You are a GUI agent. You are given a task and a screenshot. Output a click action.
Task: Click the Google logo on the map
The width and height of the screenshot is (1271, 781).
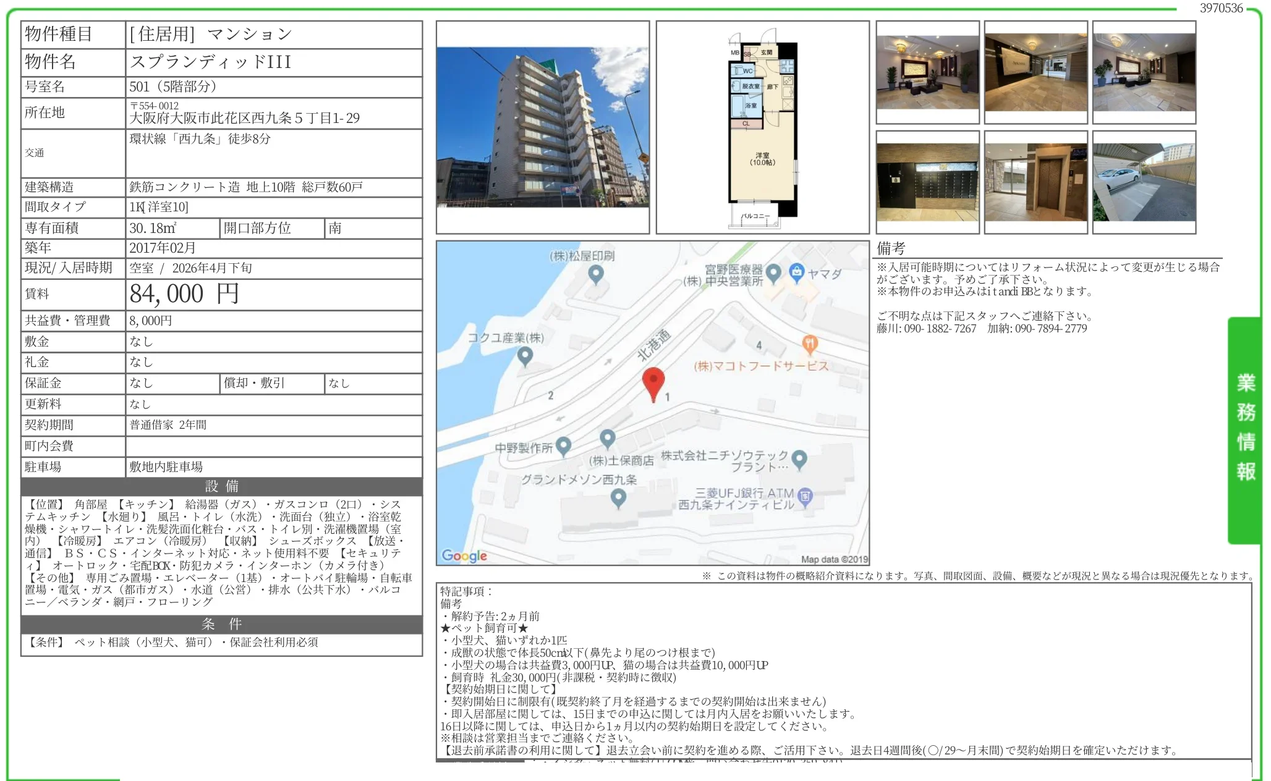(x=464, y=555)
